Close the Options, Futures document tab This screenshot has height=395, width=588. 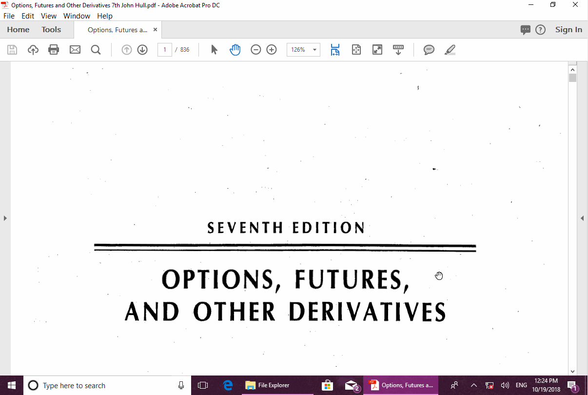(156, 30)
